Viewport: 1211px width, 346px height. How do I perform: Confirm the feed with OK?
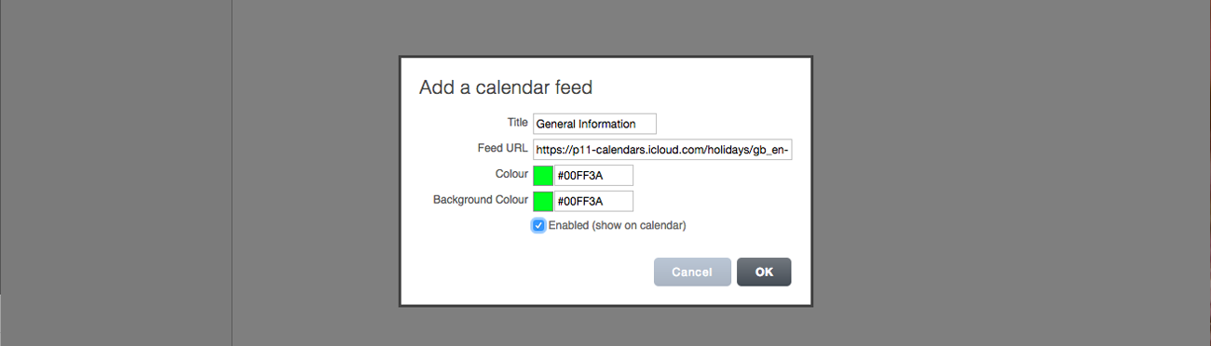coord(764,272)
